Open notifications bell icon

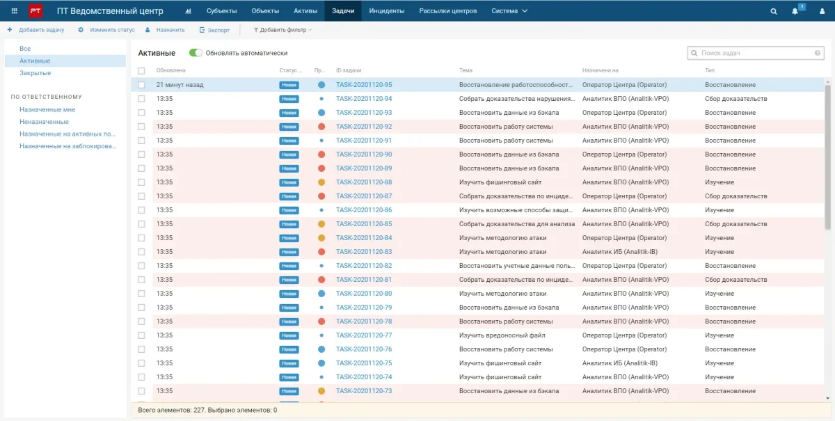795,11
